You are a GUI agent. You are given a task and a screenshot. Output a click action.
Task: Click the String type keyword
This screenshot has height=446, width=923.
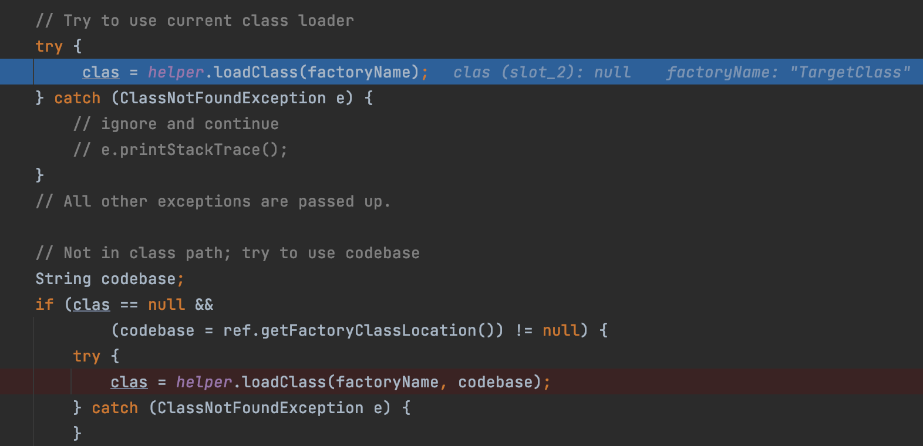[63, 279]
